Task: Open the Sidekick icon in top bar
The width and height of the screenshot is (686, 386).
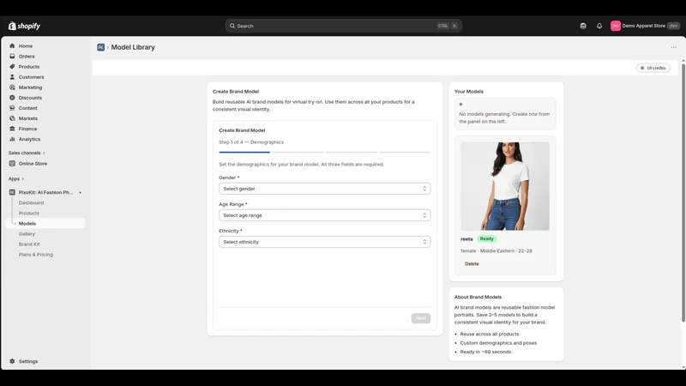Action: [583, 26]
